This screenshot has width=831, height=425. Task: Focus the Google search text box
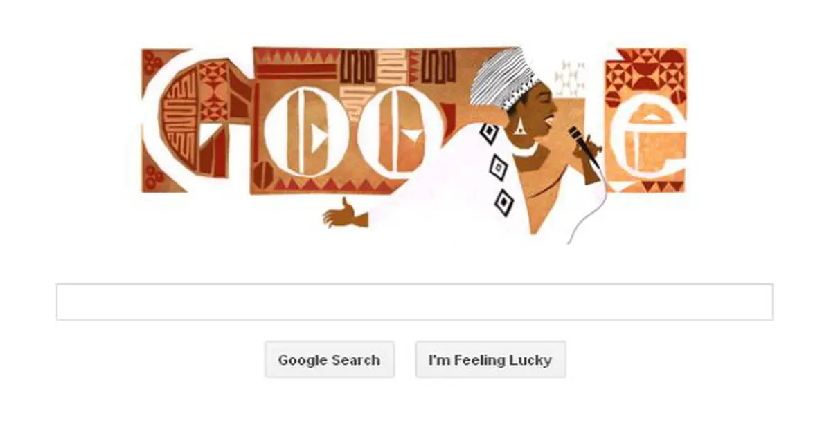(x=414, y=301)
